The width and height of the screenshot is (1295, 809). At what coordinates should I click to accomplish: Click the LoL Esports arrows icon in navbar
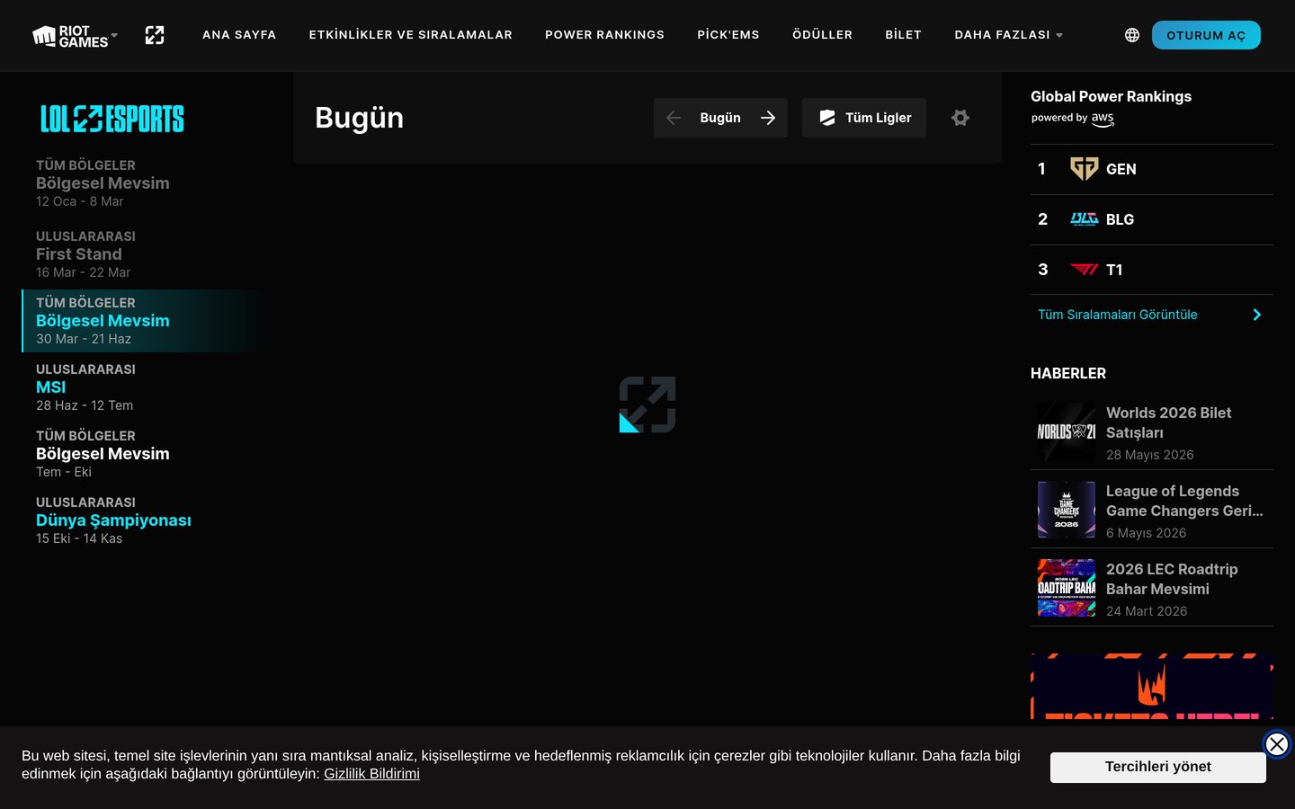tap(155, 35)
